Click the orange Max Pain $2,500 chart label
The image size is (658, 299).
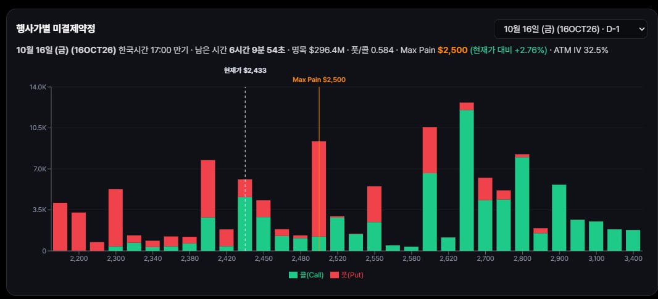click(x=319, y=80)
